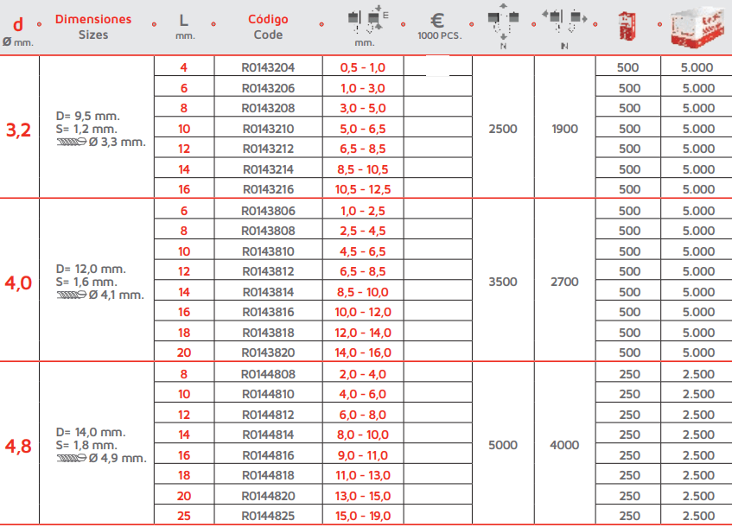Viewport: 732px width, 527px height.
Task: Select code R0144812
Action: tap(268, 415)
